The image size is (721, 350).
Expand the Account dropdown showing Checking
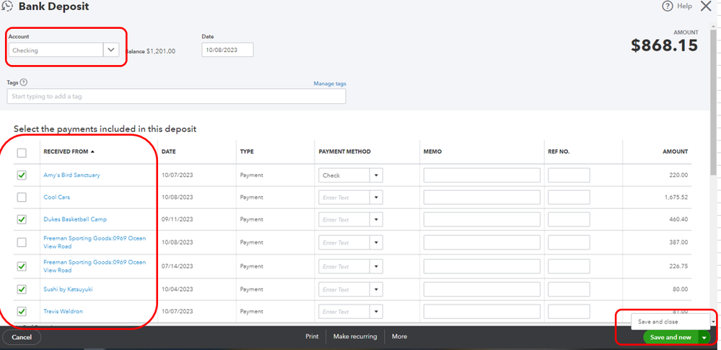pyautogui.click(x=111, y=50)
